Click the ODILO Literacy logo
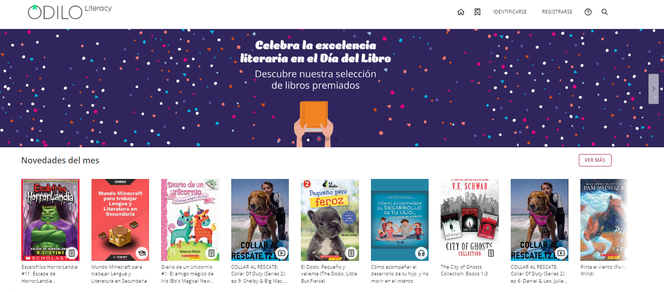Image resolution: width=664 pixels, height=292 pixels. click(x=70, y=12)
